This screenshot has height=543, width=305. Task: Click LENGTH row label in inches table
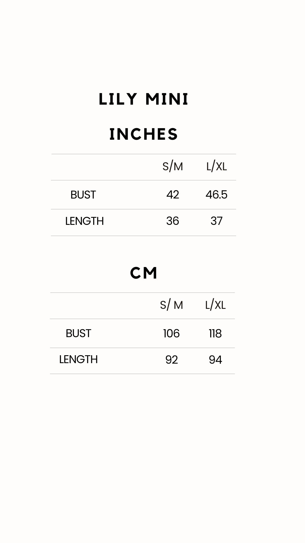84,221
